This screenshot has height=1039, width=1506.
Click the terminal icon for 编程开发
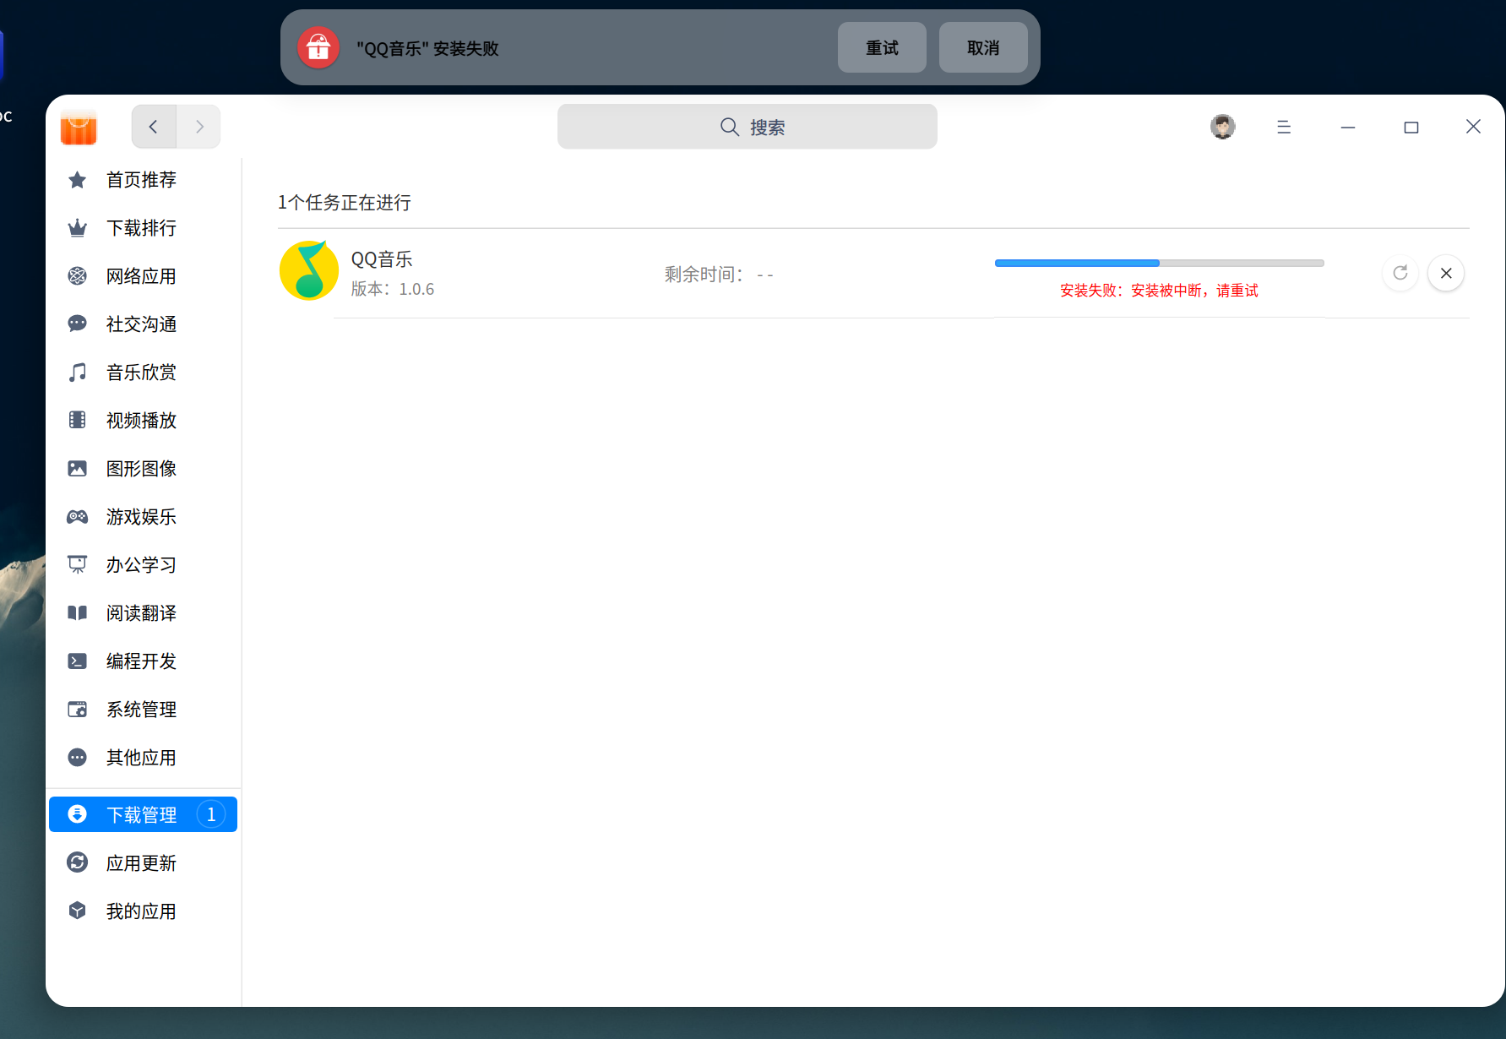point(77,661)
